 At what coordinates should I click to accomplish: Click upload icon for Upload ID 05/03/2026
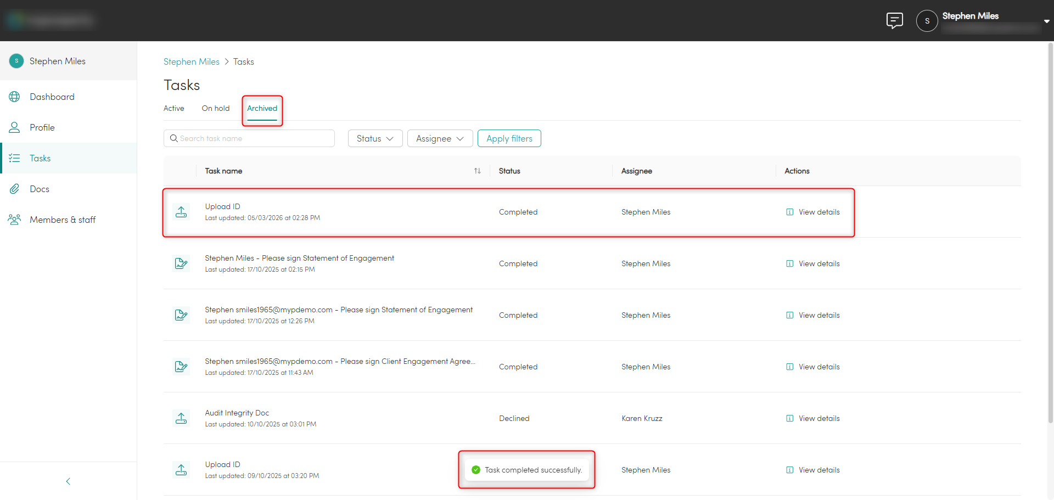click(181, 212)
